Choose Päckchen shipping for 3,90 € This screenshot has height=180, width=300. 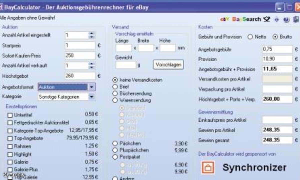point(115,143)
